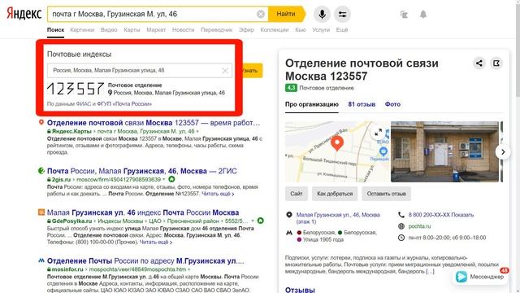520x293 pixels.
Task: Click the 'Оставить отзыв' button
Action: pyautogui.click(x=387, y=194)
